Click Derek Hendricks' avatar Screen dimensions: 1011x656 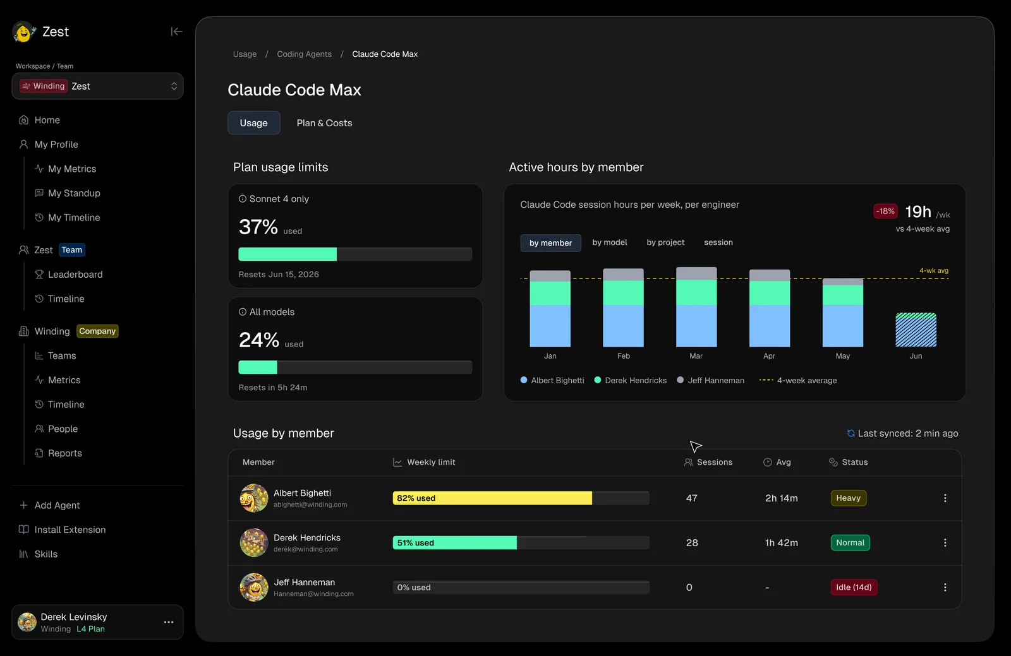click(x=254, y=543)
